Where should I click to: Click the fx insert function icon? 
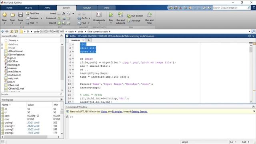(x=64, y=13)
